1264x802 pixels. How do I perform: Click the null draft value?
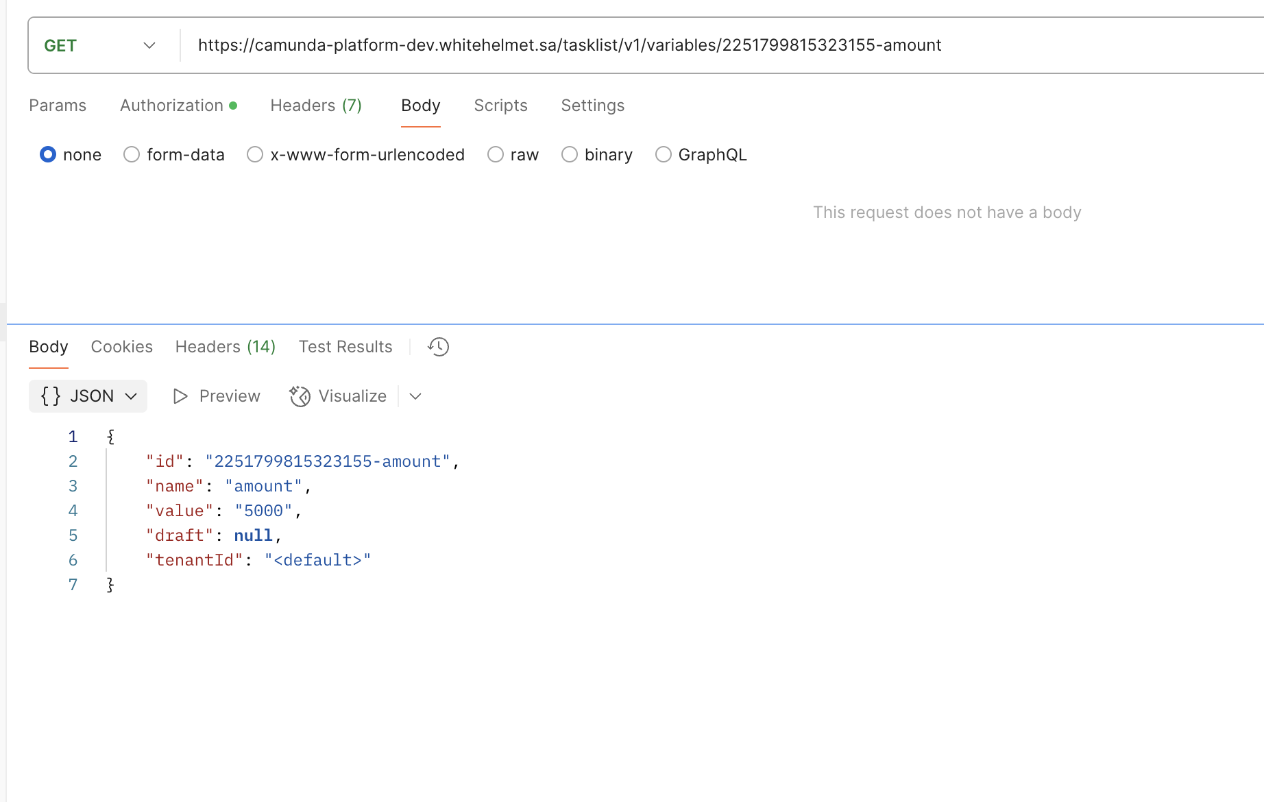point(254,535)
